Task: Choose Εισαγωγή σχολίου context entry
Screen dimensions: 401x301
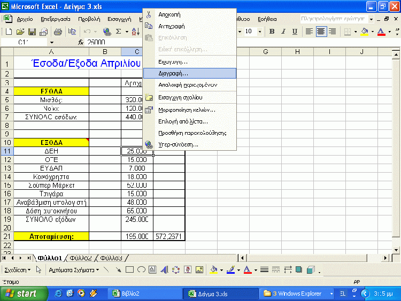Action: (x=190, y=97)
